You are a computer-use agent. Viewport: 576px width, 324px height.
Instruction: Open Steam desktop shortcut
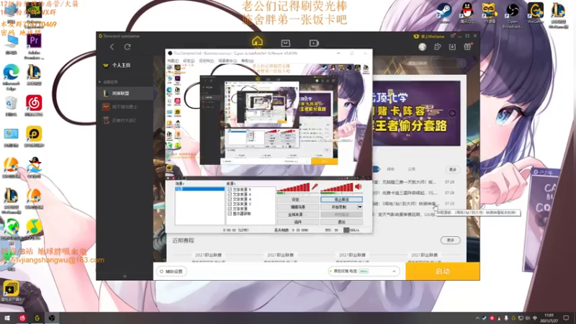[444, 13]
